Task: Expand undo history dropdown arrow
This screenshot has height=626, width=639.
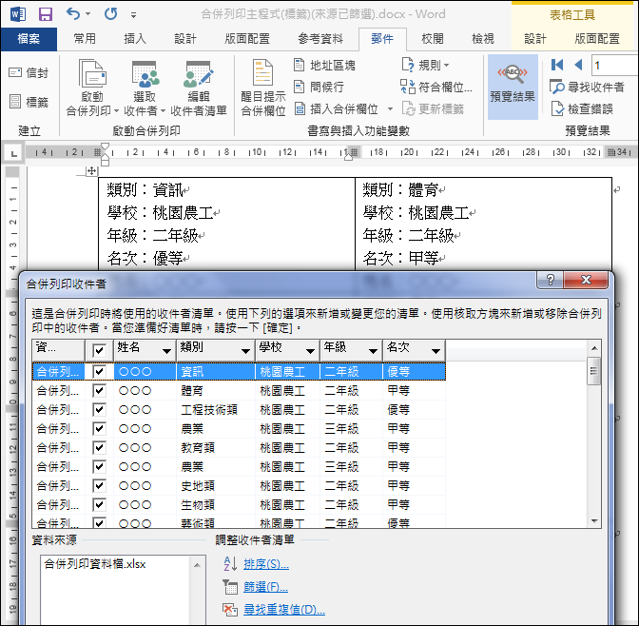Action: coord(88,14)
